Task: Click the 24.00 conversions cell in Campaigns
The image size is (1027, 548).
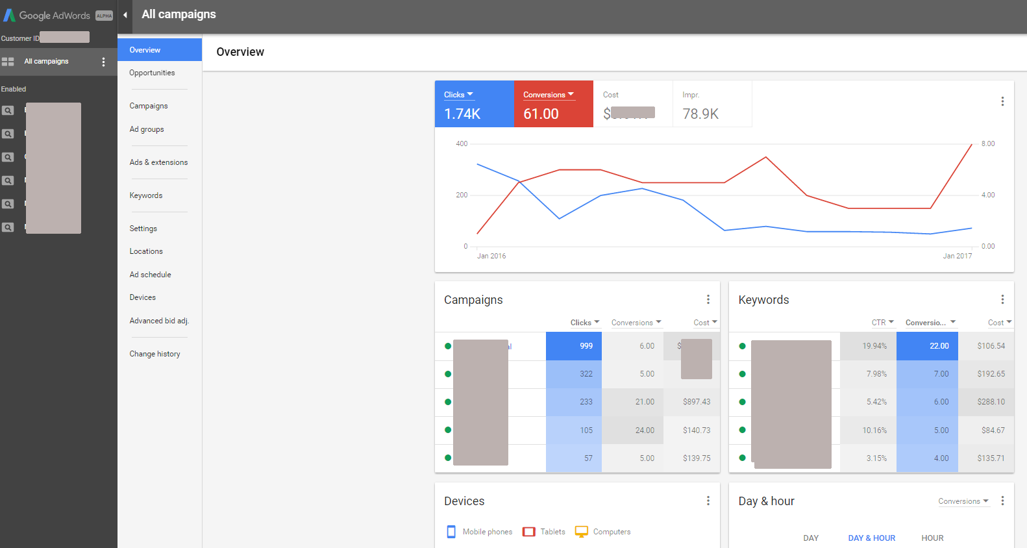Action: tap(632, 430)
